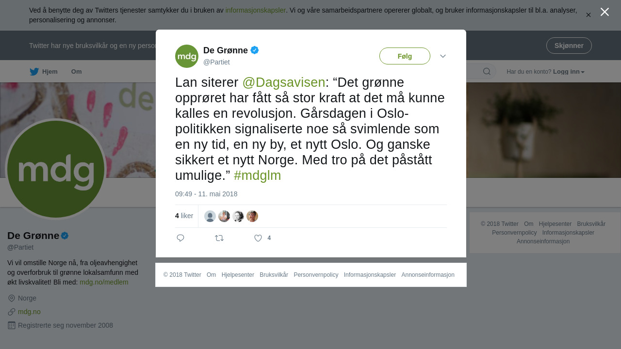
Task: Click the retweet arrows icon
Action: pyautogui.click(x=219, y=238)
